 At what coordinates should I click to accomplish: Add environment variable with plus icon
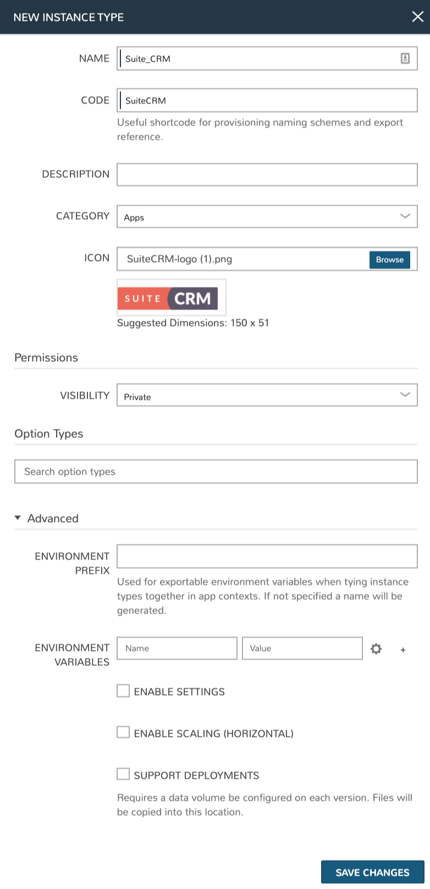click(x=403, y=650)
